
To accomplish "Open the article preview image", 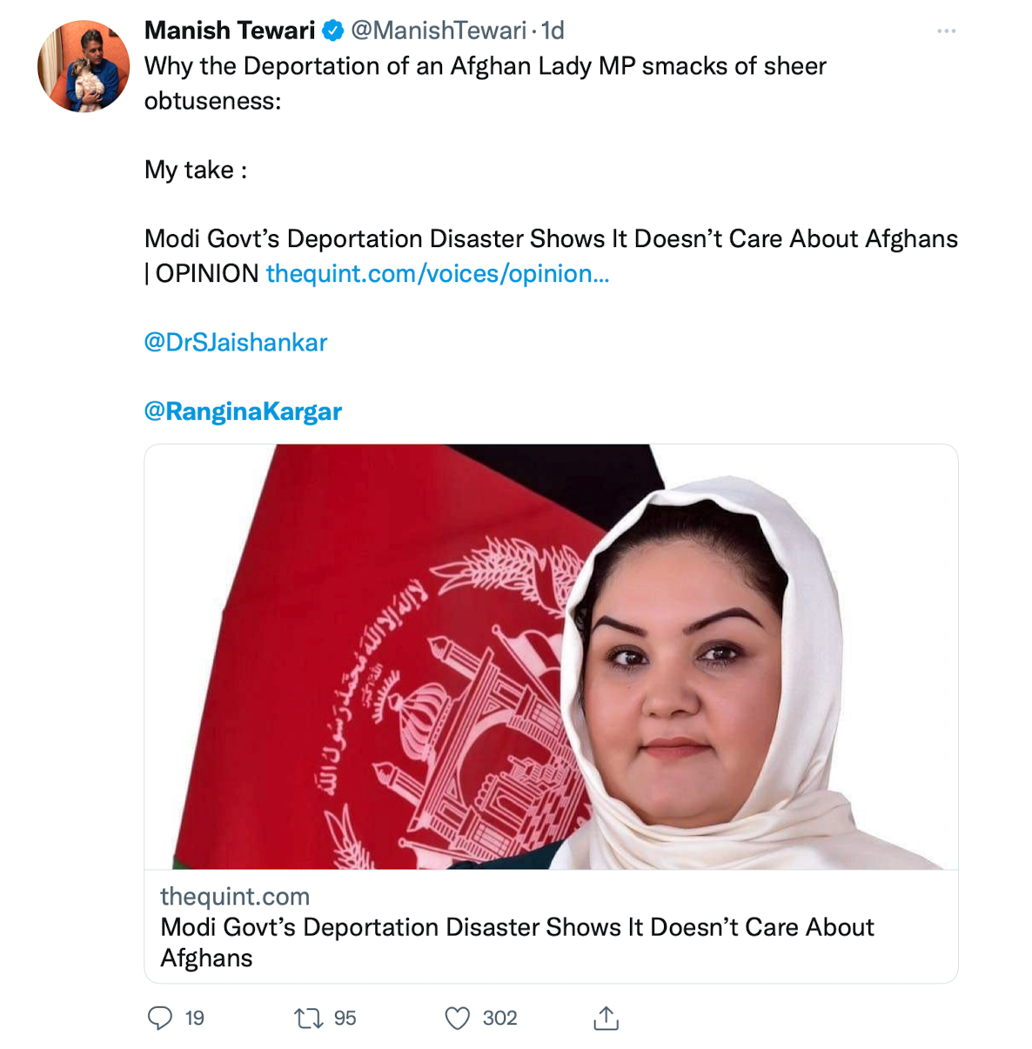I will 551,657.
